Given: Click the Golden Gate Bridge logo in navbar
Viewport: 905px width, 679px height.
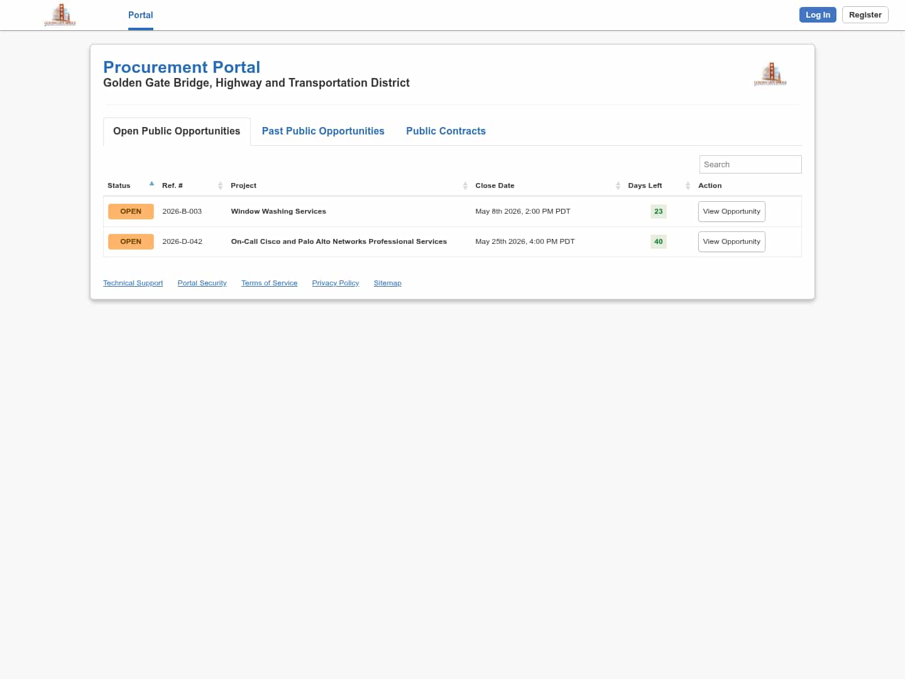Looking at the screenshot, I should (x=60, y=15).
